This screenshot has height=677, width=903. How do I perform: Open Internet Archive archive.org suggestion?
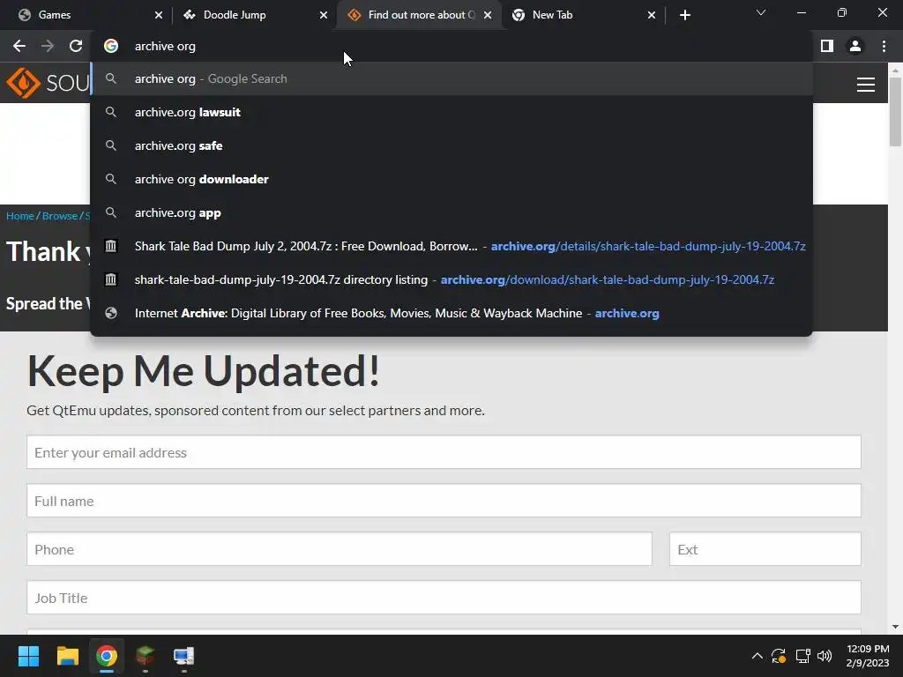(x=451, y=313)
